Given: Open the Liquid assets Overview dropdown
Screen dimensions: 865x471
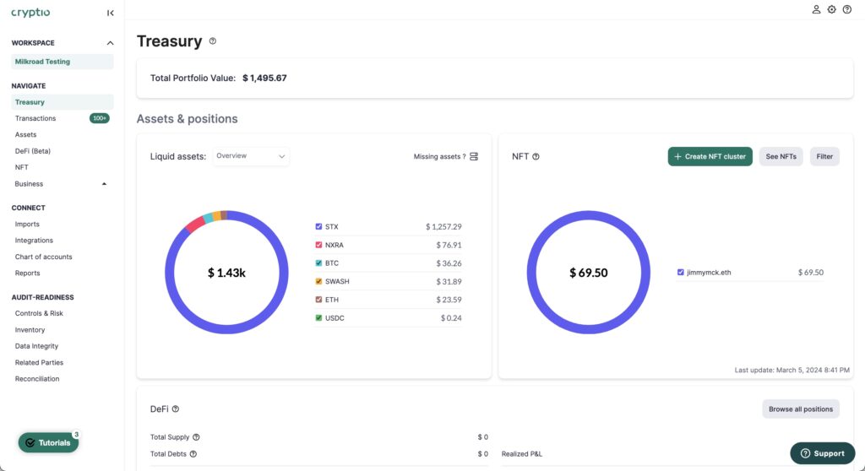Looking at the screenshot, I should (x=251, y=156).
